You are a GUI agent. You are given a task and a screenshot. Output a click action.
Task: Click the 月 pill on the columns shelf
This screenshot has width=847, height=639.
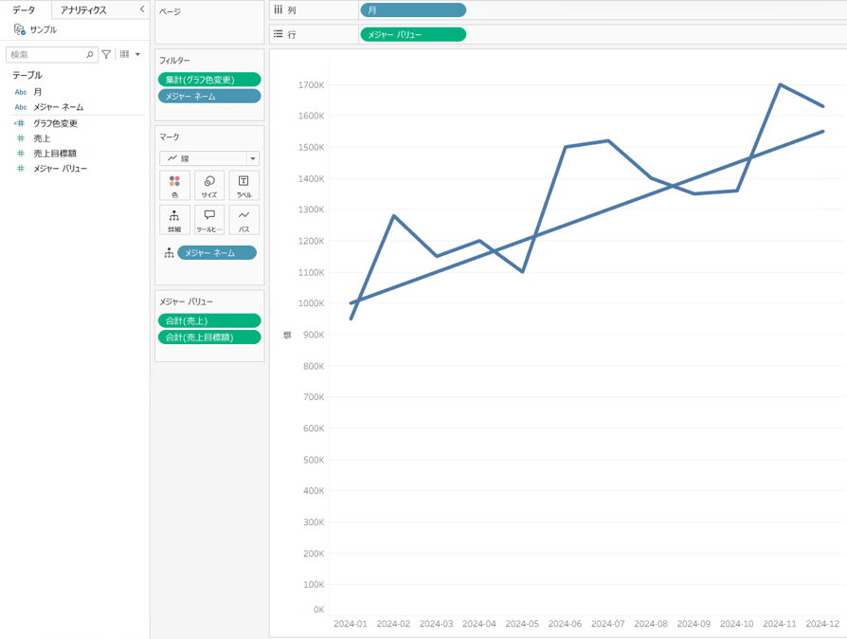(x=413, y=10)
